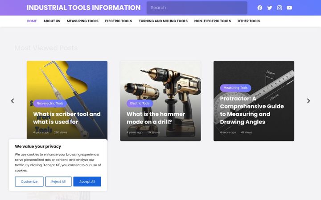
Task: Open the Twitter social icon
Action: (x=270, y=8)
